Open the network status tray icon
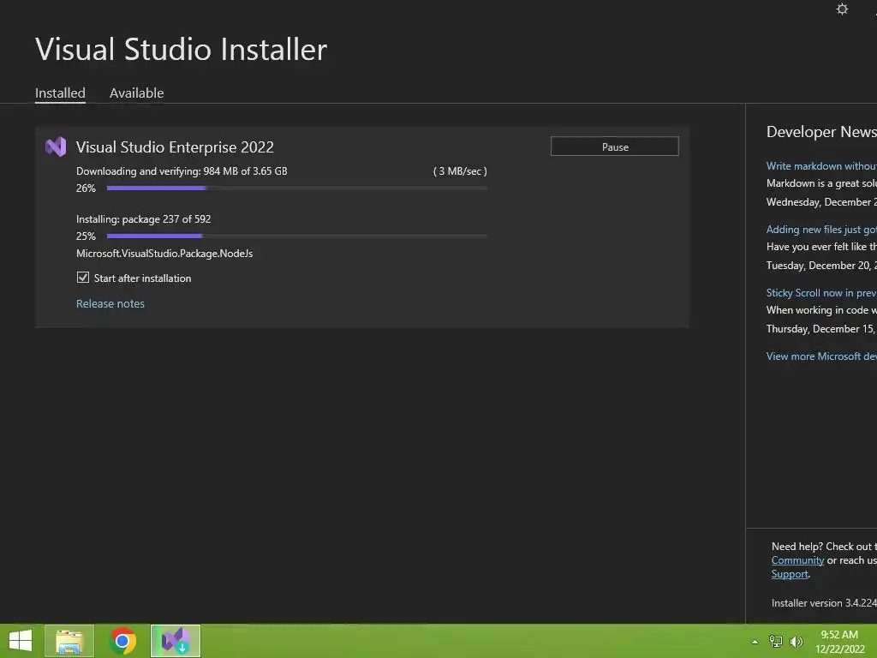Screen dimensions: 877x658 [x=775, y=641]
